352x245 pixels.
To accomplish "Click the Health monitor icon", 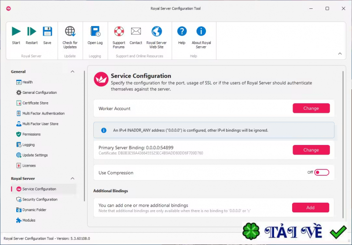I will 18,82.
